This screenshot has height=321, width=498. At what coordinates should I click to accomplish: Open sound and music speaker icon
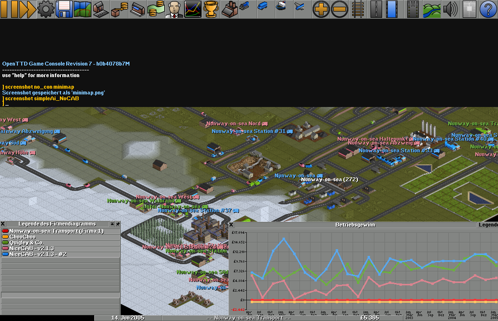tap(450, 9)
